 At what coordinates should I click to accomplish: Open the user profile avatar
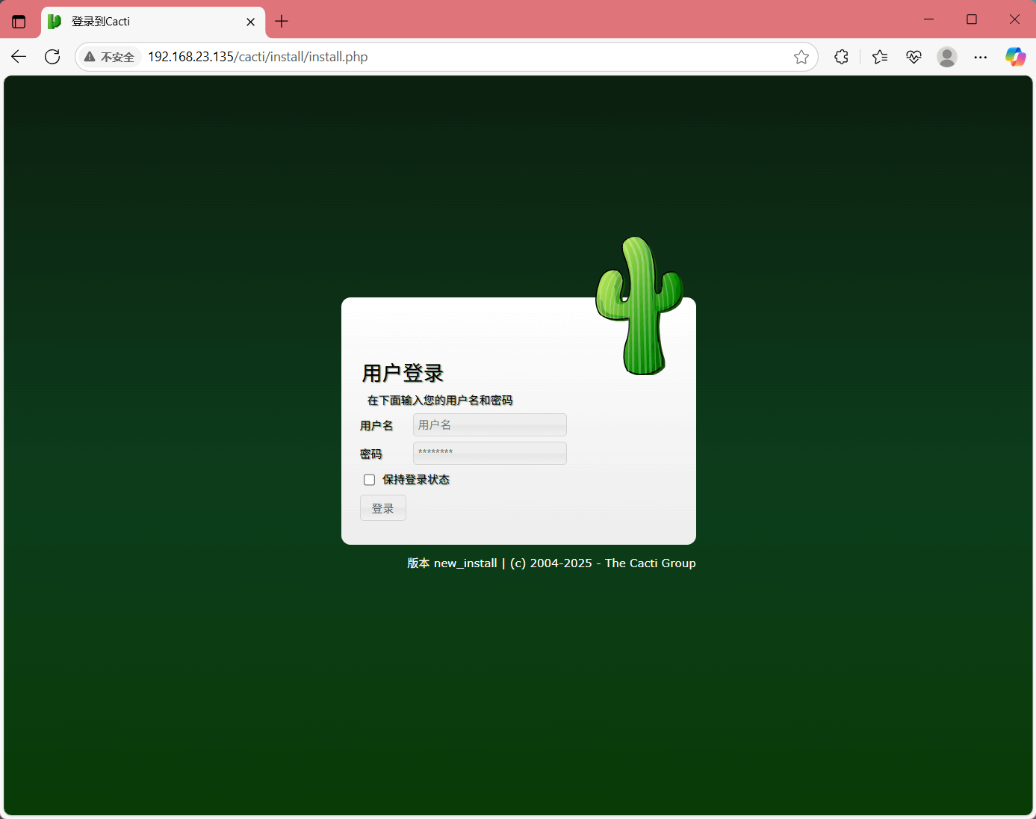(947, 57)
